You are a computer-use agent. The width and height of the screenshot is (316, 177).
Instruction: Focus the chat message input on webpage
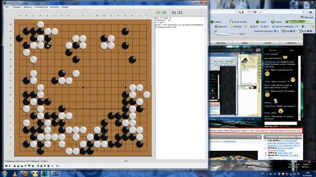coord(280,123)
